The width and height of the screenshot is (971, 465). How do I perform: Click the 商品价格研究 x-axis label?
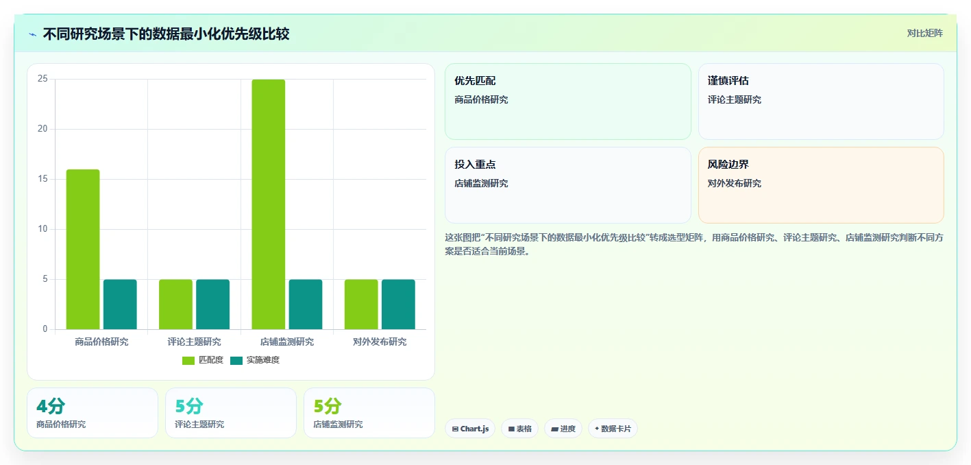coord(101,342)
